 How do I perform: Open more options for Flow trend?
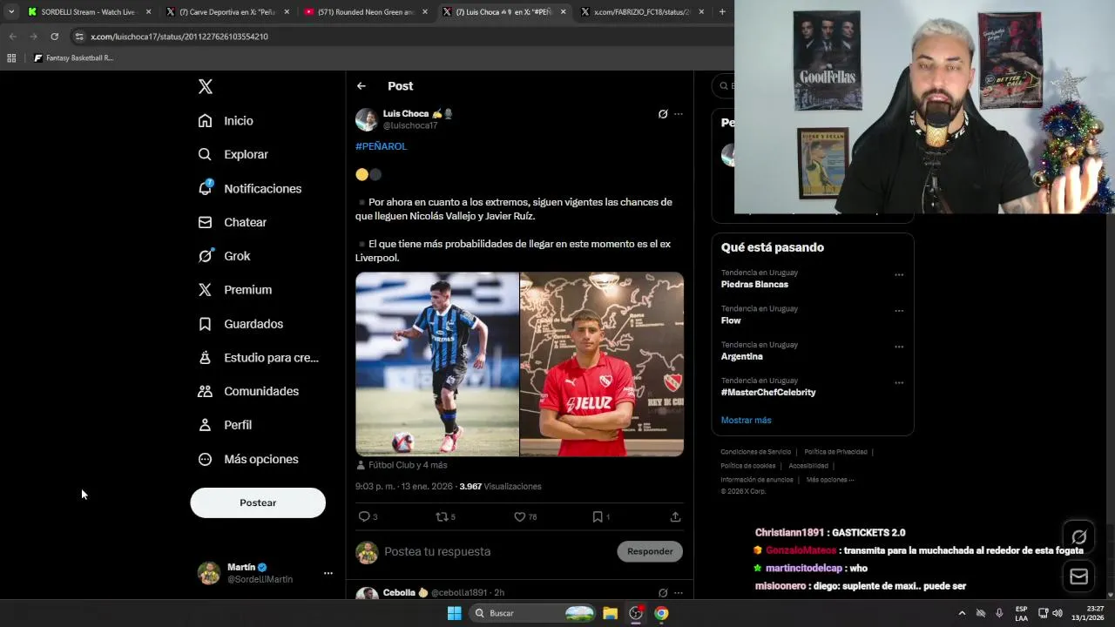pyautogui.click(x=899, y=311)
